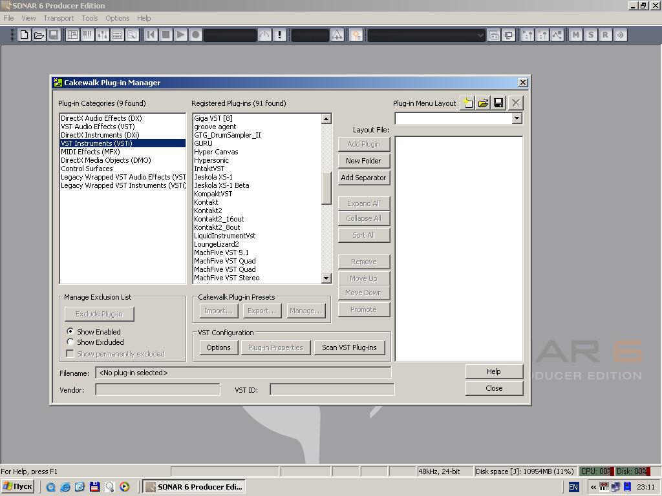
Task: Click the Solo (S) toolbar icon
Action: pos(590,35)
